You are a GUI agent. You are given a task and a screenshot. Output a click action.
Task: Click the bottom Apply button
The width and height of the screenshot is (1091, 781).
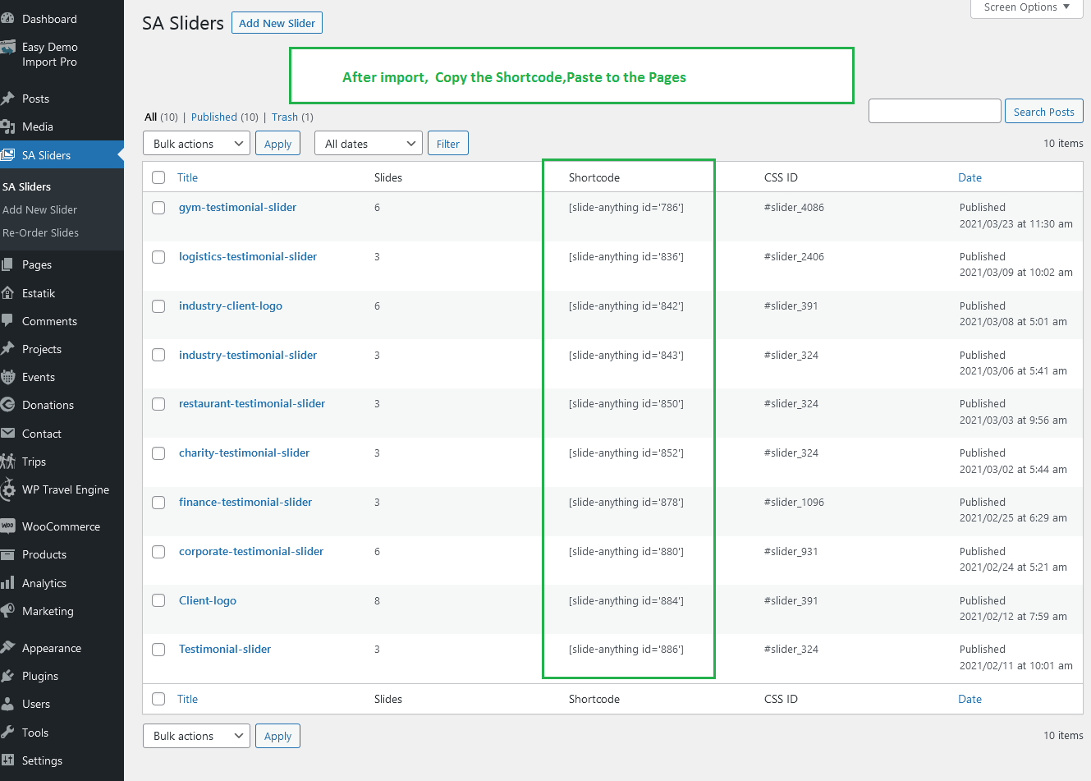pos(277,736)
